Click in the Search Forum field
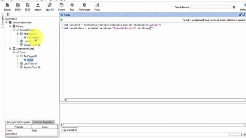 211,7
